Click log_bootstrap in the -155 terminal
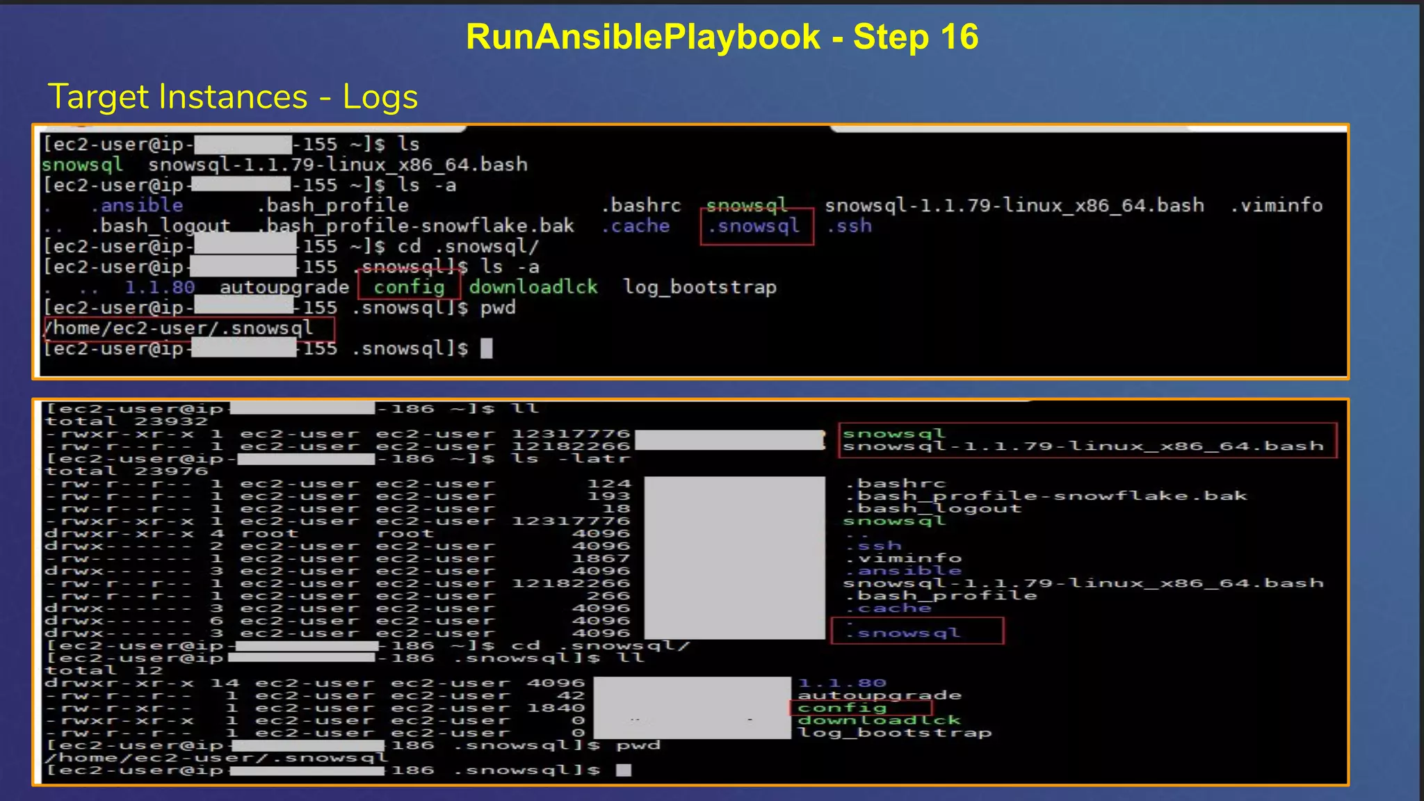 point(699,287)
